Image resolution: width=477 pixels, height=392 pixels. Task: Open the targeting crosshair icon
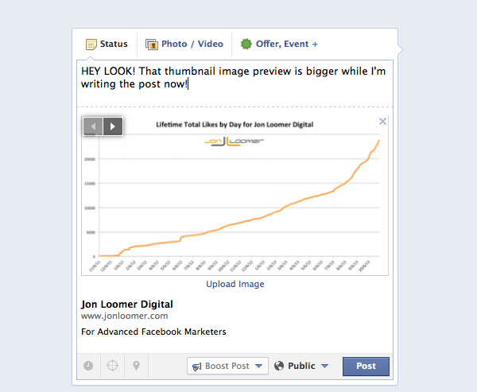tap(112, 366)
